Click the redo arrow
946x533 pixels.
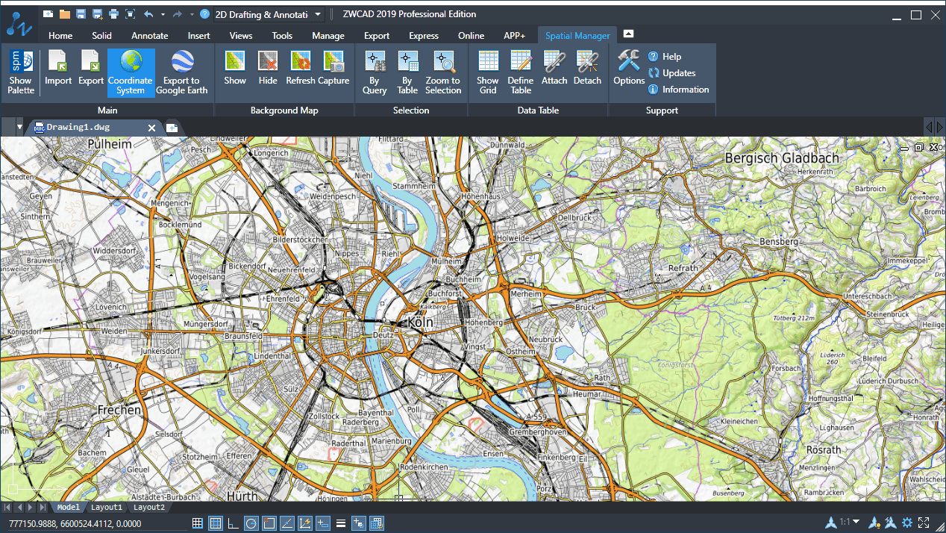pyautogui.click(x=178, y=13)
